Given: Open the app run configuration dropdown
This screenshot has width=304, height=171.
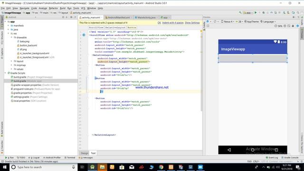Looking at the screenshot, I should 248,13.
